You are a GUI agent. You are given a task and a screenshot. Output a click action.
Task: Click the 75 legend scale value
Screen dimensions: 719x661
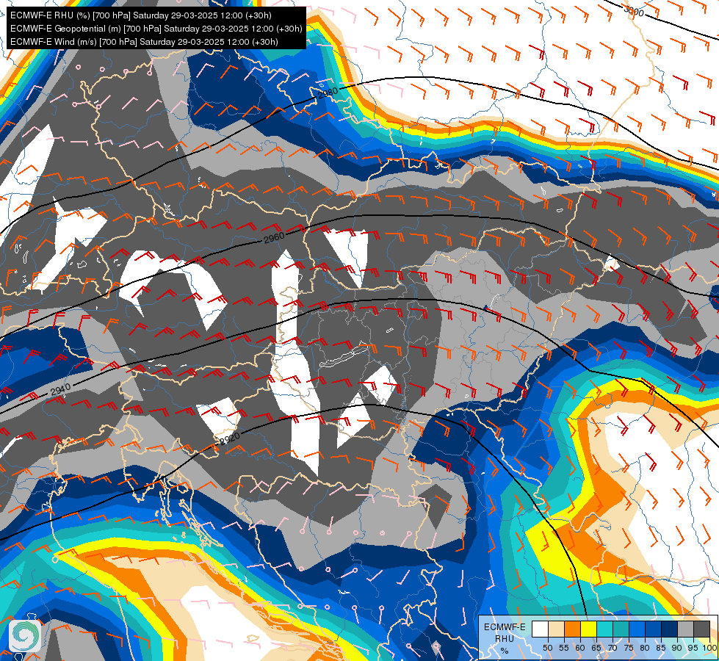pyautogui.click(x=629, y=648)
